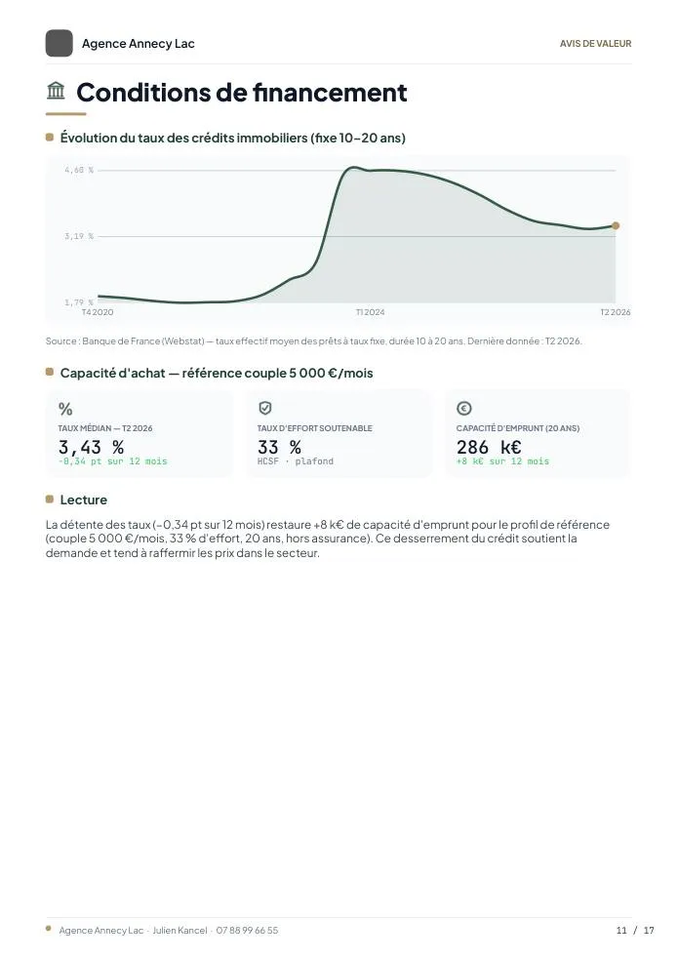Screen dimensions: 678x959
Task: Click the bullet beside the Capacité d'achat heading
Action: [x=50, y=372]
